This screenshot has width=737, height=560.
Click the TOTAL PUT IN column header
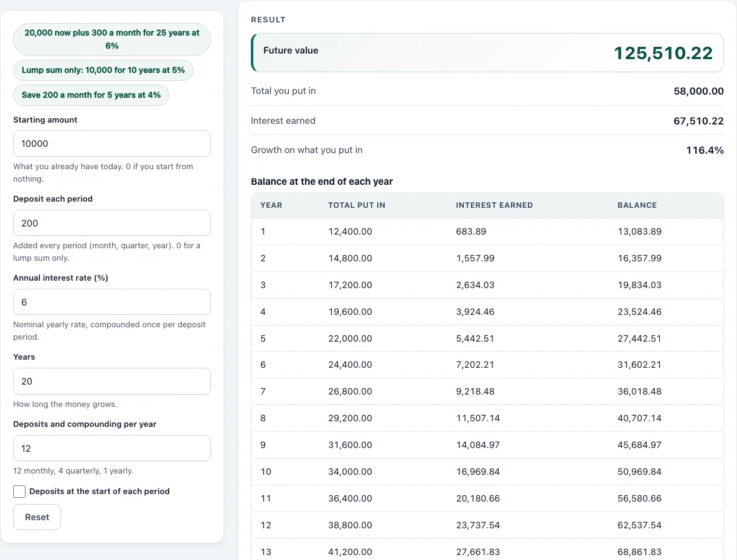point(357,205)
